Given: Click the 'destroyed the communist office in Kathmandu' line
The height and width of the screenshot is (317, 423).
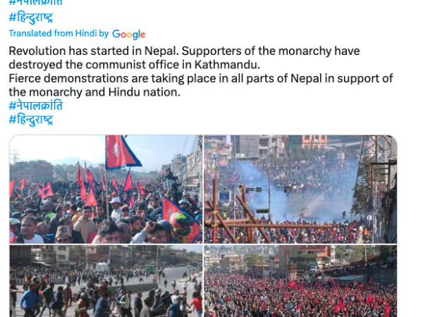Looking at the screenshot, I should click(x=135, y=65).
